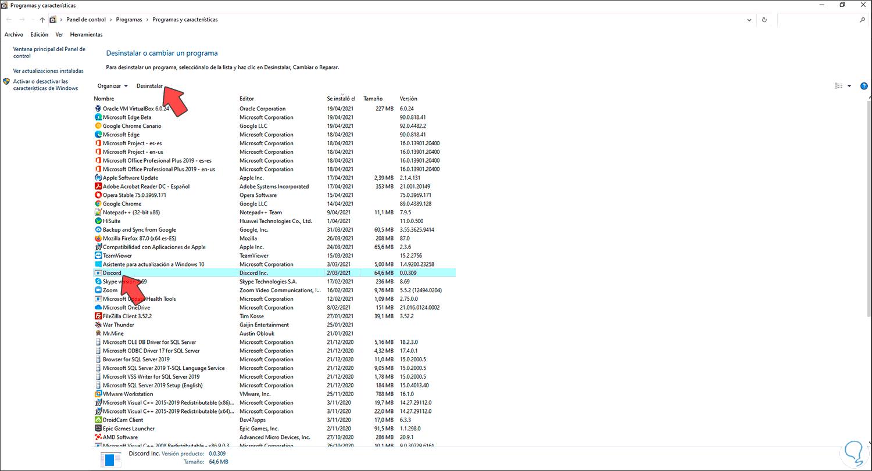
Task: Select the VMware Workstation icon
Action: click(x=98, y=394)
